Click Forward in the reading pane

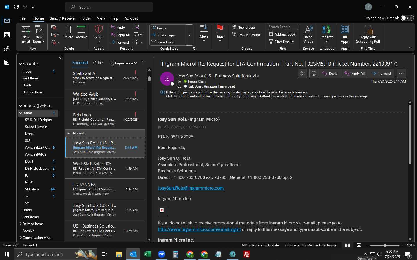click(x=381, y=73)
